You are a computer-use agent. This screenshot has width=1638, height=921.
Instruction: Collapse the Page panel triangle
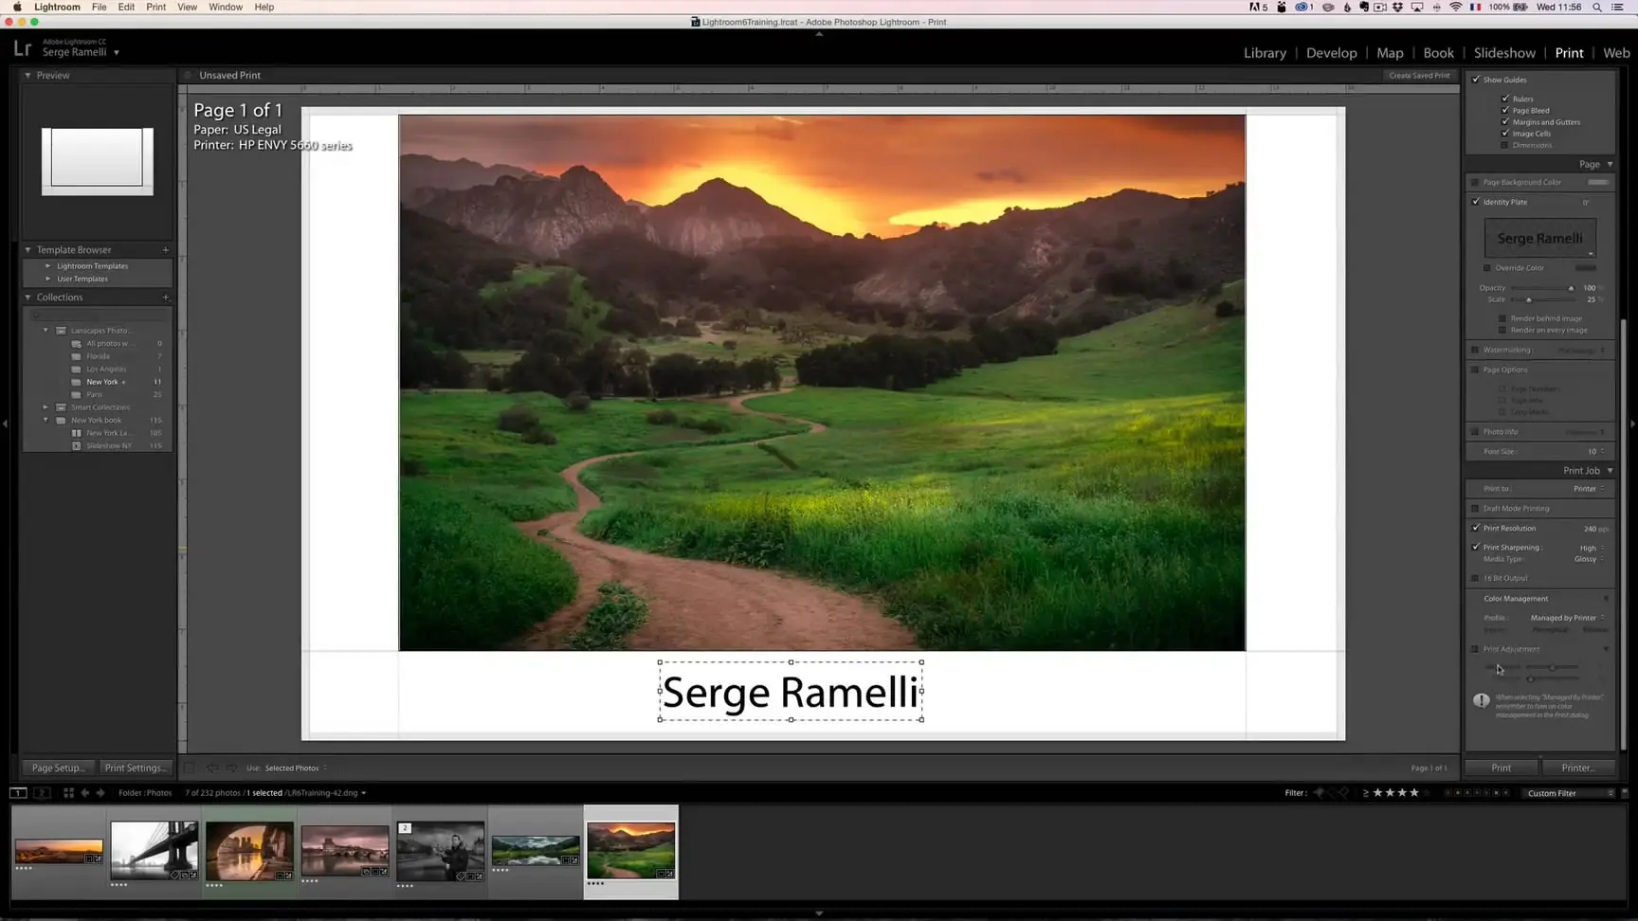1610,164
